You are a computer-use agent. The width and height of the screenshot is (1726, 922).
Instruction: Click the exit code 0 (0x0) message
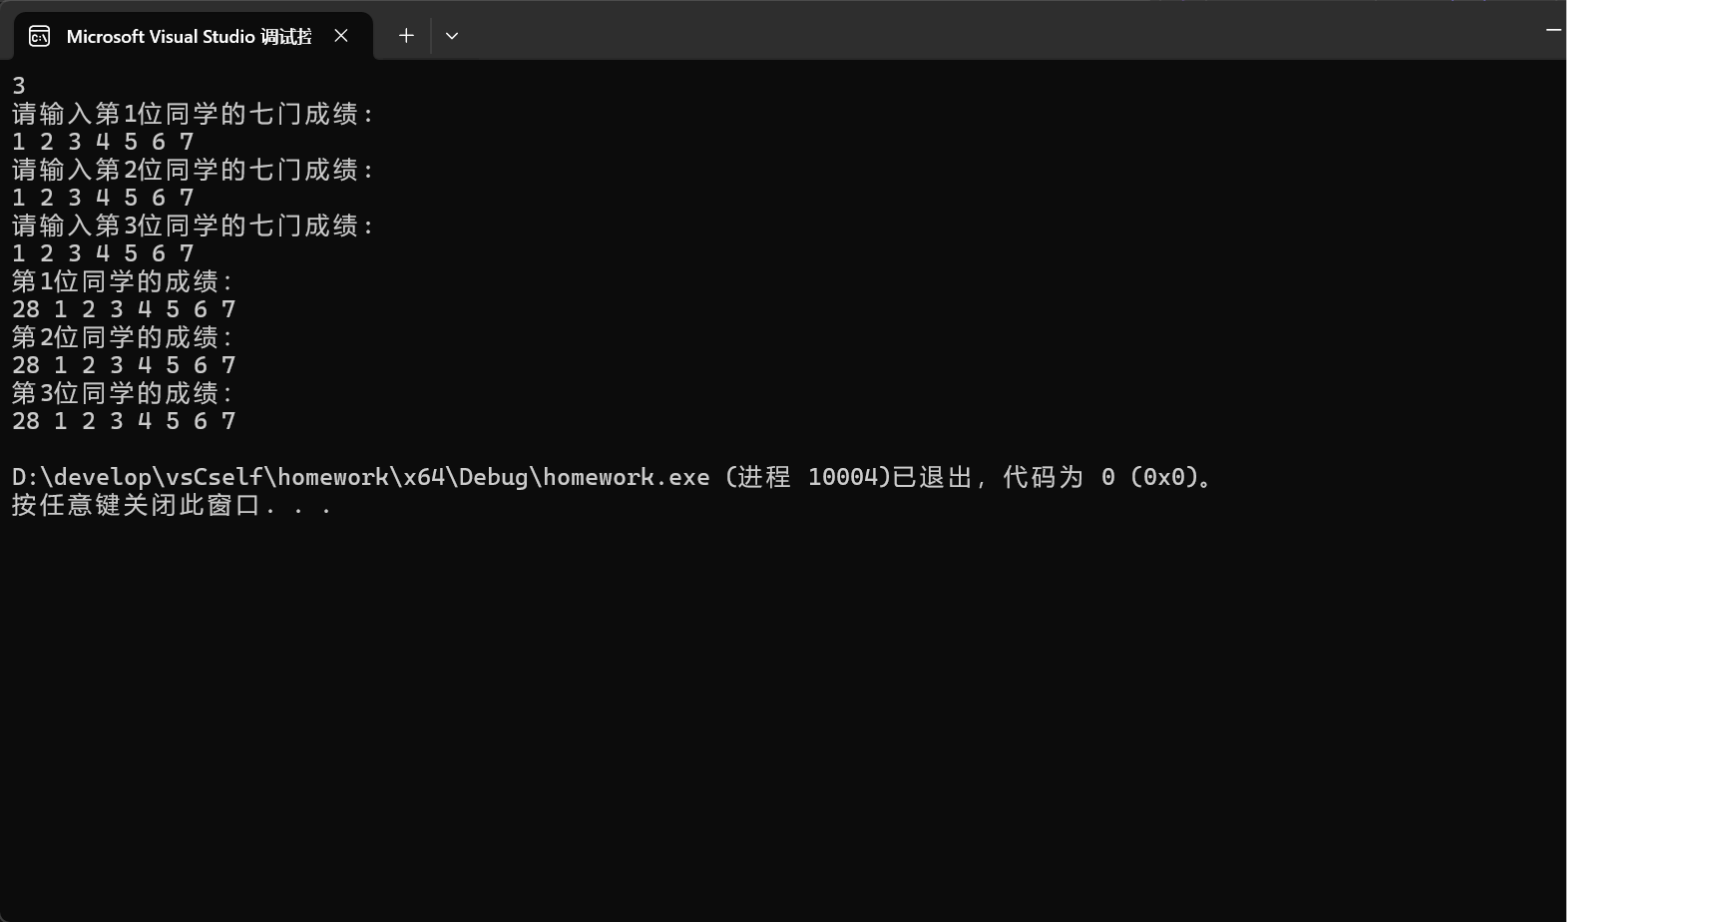1157,477
